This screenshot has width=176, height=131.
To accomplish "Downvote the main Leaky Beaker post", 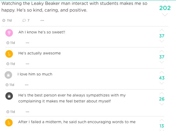I will [165, 15].
